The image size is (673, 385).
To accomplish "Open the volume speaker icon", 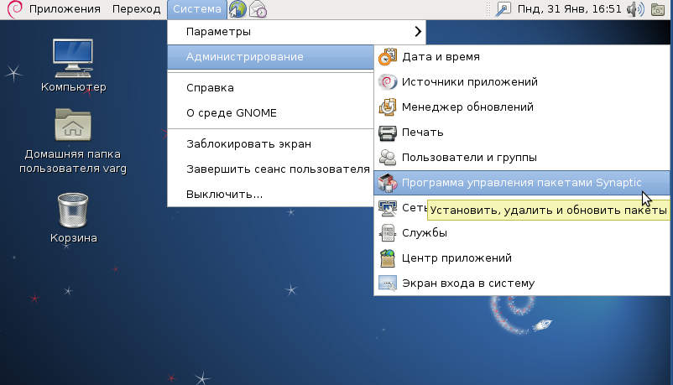I will (635, 9).
